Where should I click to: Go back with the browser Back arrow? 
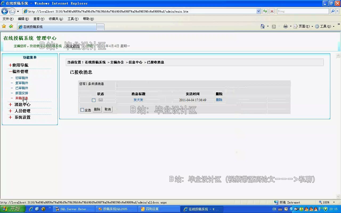click(x=5, y=11)
